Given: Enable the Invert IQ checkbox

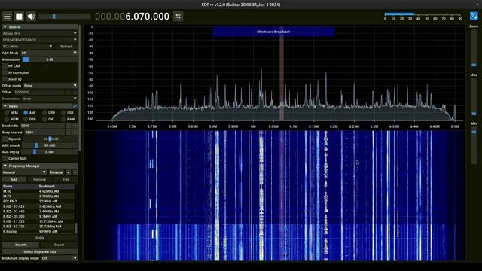Looking at the screenshot, I should point(5,79).
